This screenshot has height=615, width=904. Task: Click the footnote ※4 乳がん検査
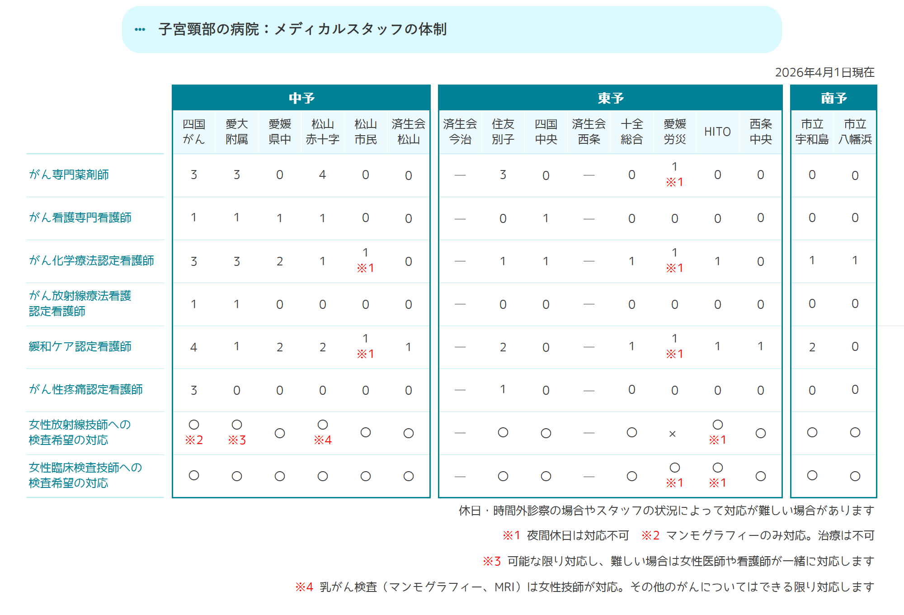(x=584, y=587)
